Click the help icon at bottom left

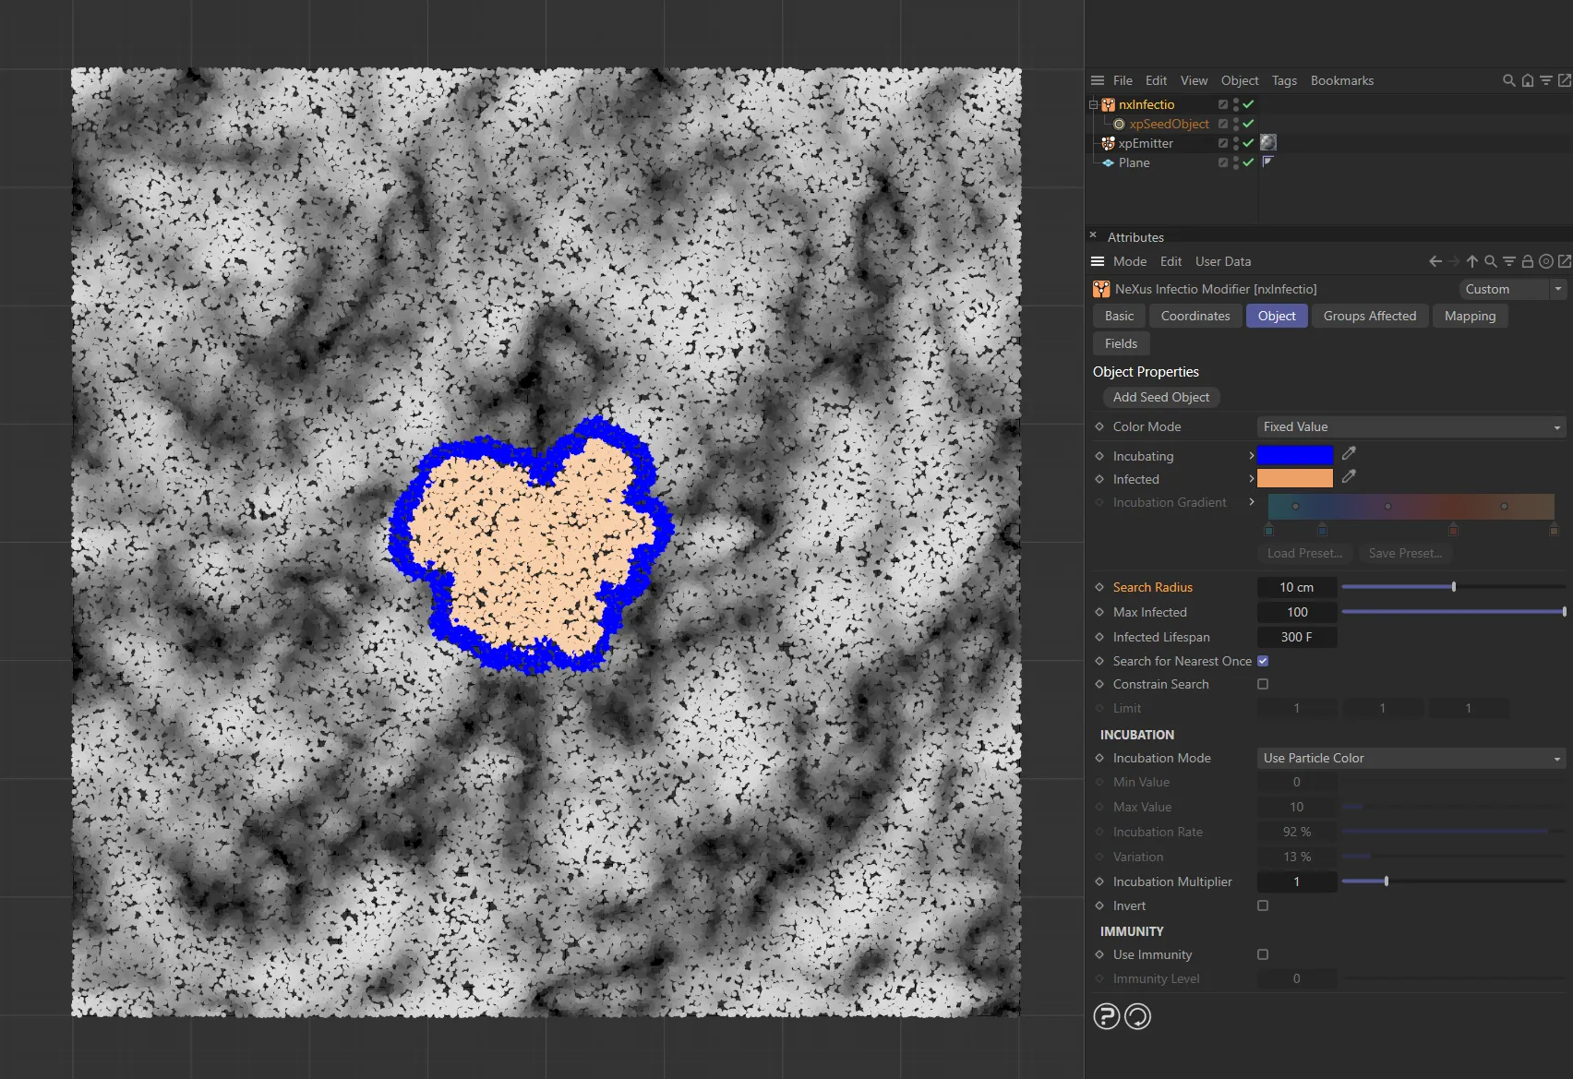click(1106, 1016)
